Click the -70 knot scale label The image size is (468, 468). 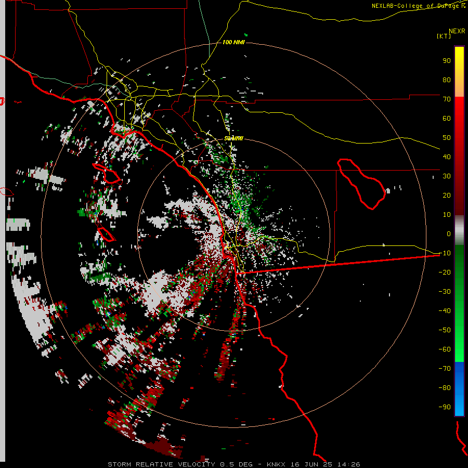[445, 369]
